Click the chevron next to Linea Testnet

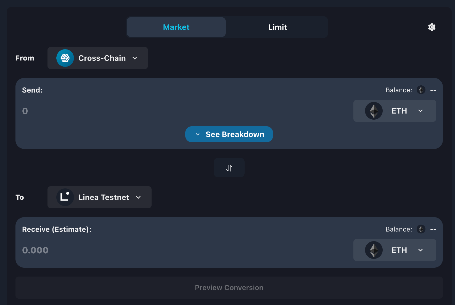pyautogui.click(x=139, y=197)
